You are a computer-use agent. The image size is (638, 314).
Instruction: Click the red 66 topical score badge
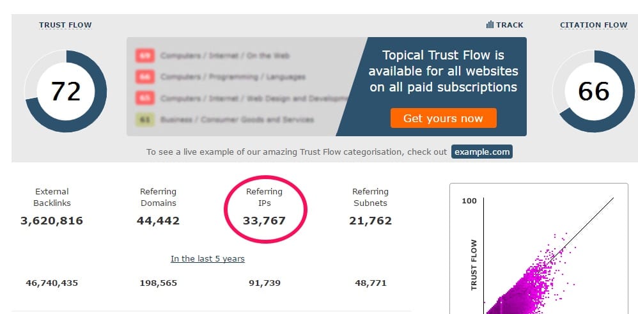click(x=145, y=77)
